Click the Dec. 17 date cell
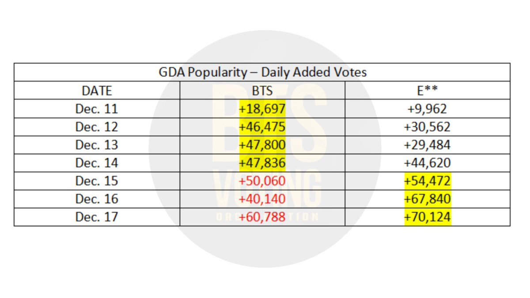 [x=97, y=217]
